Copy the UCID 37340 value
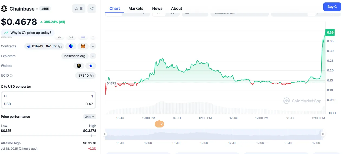 [92, 76]
